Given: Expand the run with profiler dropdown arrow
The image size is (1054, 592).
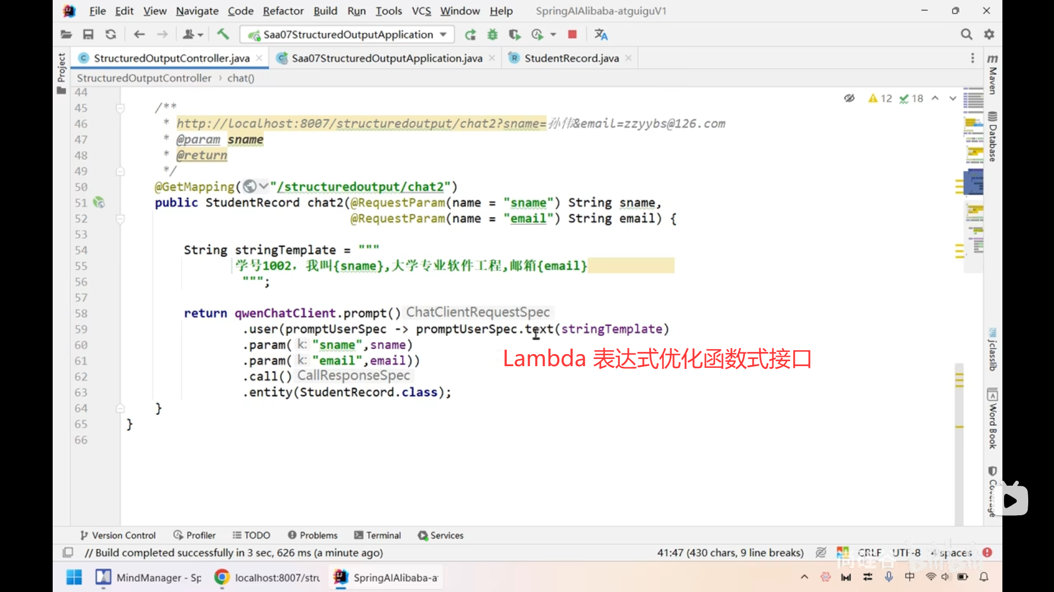Looking at the screenshot, I should 553,35.
